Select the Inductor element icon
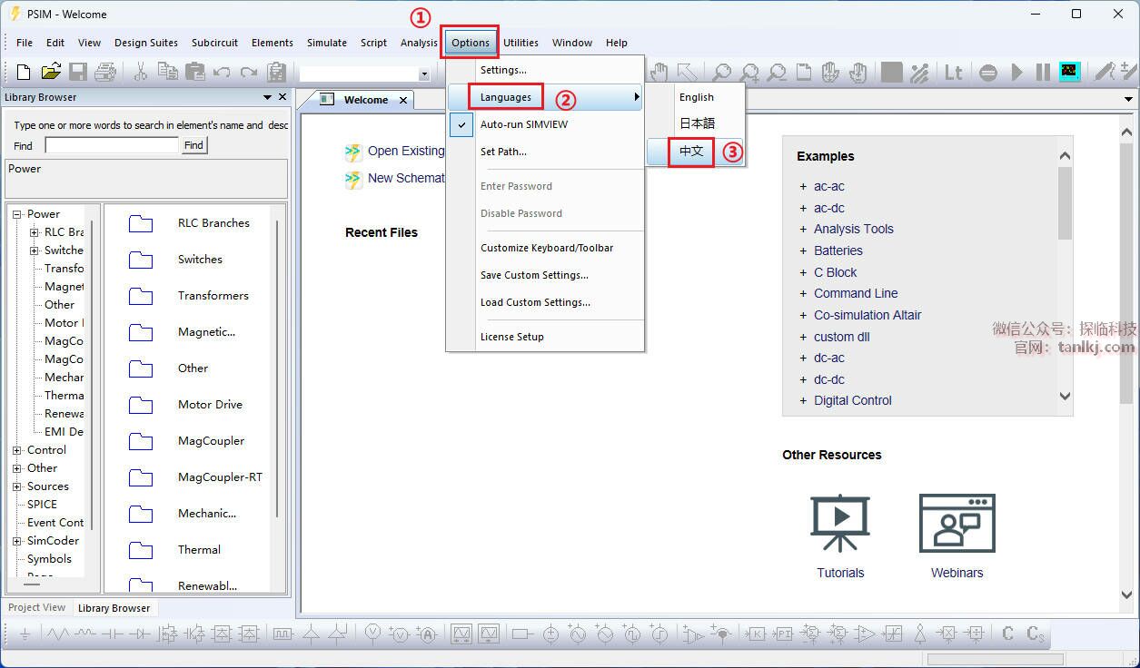Viewport: 1140px width, 668px height. point(84,634)
